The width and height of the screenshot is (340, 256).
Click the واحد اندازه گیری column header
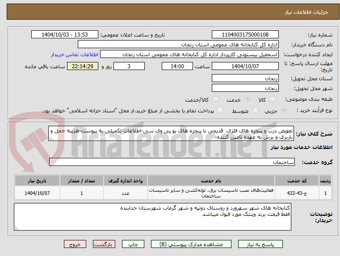click(126, 181)
